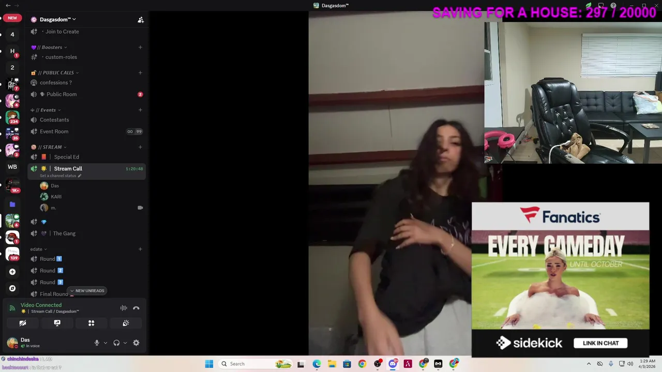
Task: Add a channel to Boosters category
Action: coord(140,47)
